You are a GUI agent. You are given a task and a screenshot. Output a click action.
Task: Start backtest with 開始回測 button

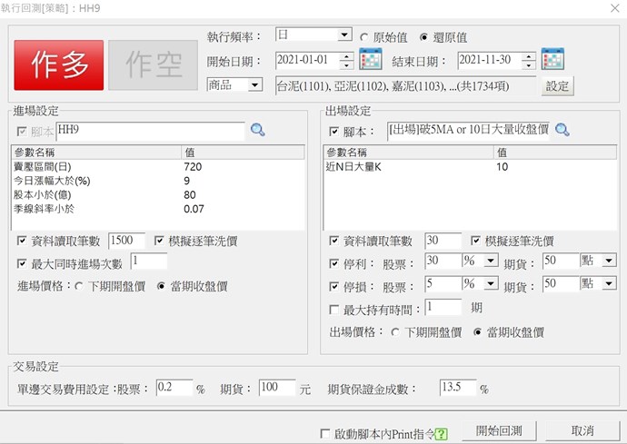pyautogui.click(x=505, y=430)
